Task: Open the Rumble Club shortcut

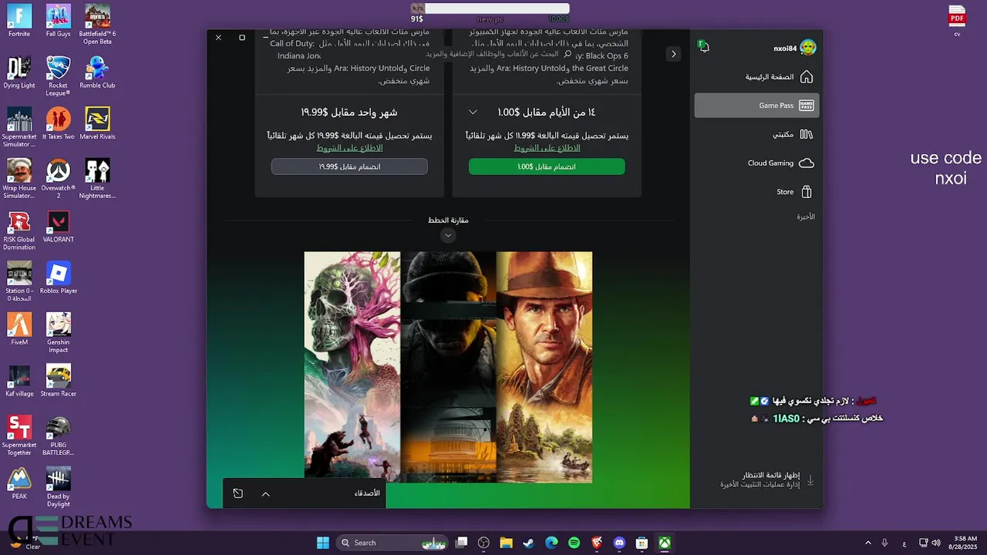Action: (97, 72)
